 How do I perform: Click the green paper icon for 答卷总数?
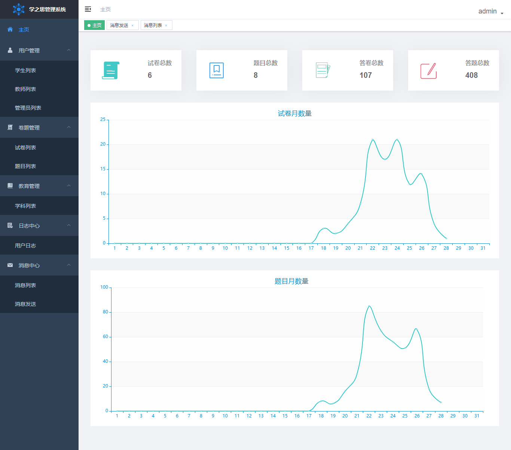(x=322, y=70)
